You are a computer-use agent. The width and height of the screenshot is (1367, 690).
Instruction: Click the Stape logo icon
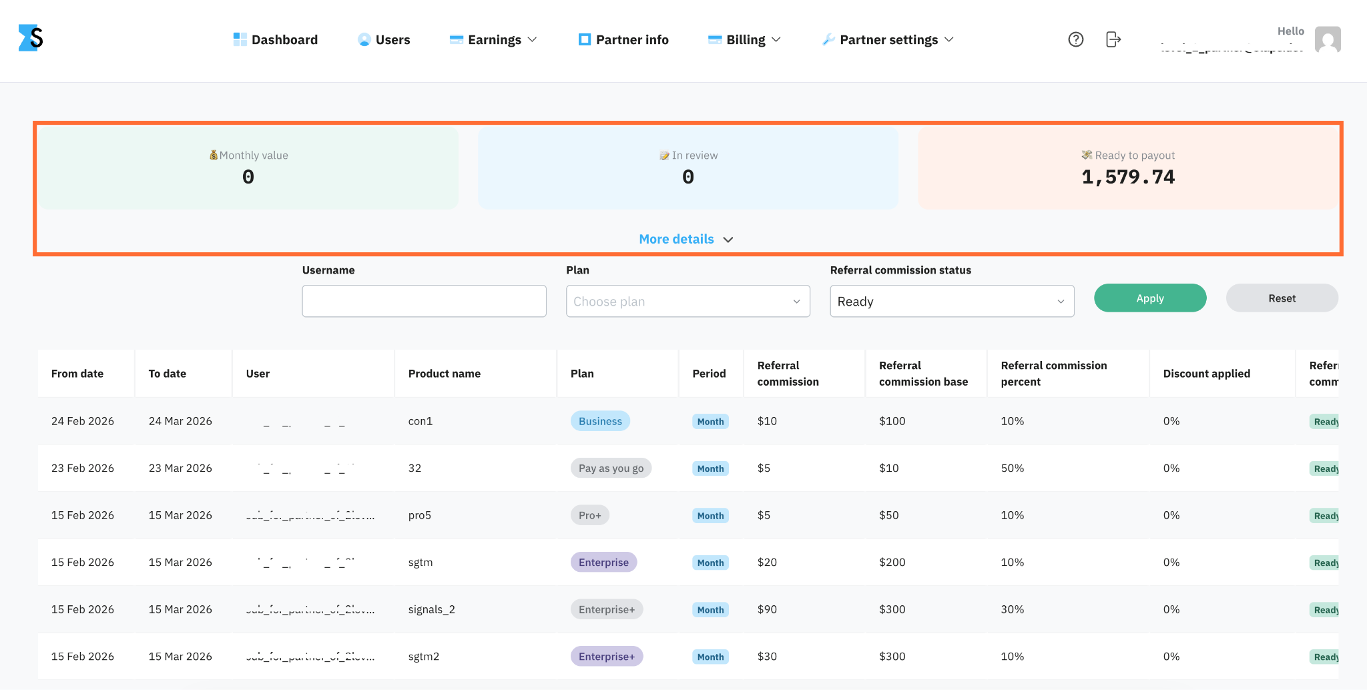[31, 38]
